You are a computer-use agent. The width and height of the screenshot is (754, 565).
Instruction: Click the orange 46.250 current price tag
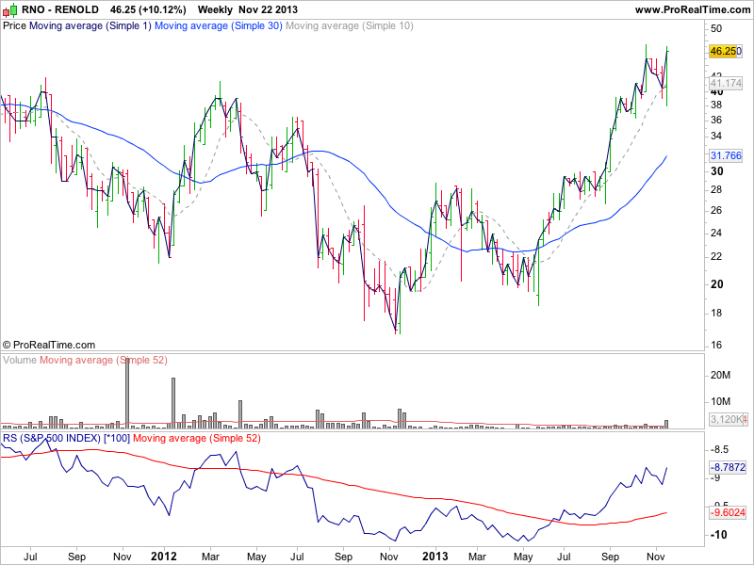(x=725, y=50)
